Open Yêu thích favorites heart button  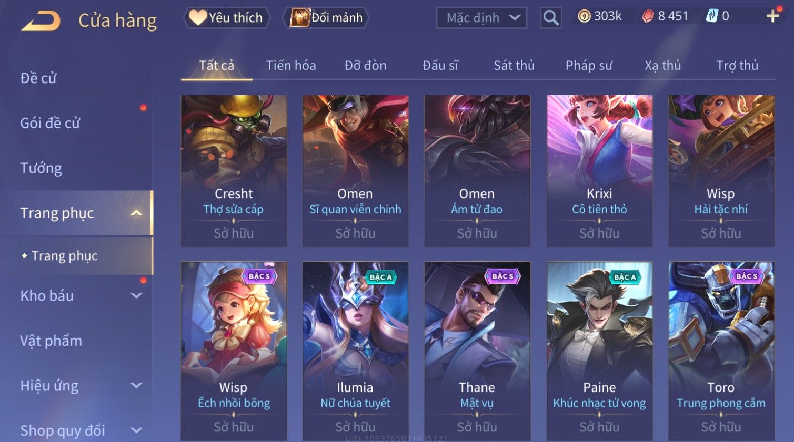pyautogui.click(x=227, y=18)
